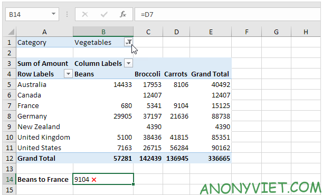Select the overall total cell 336665
Image resolution: width=322 pixels, height=195 pixels.
pos(211,158)
